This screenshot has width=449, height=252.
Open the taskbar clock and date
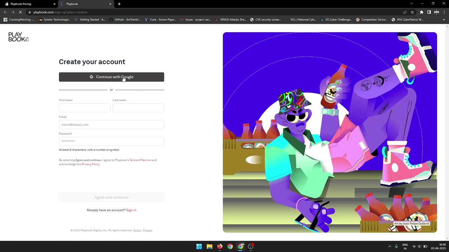pos(438,246)
